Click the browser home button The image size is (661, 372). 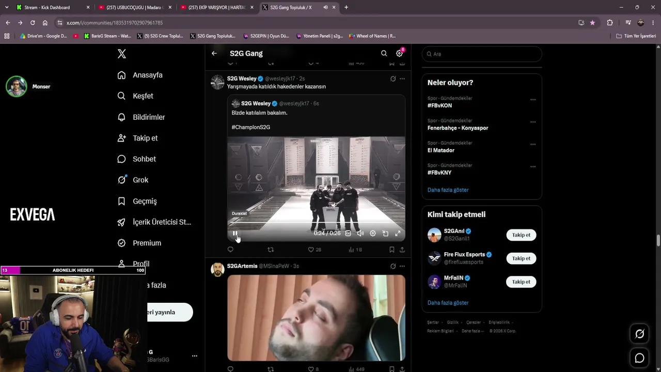(45, 23)
